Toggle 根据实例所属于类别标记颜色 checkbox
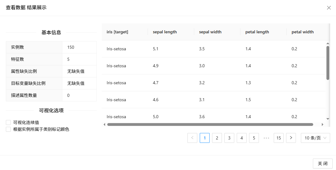The image size is (336, 170). coord(8,129)
